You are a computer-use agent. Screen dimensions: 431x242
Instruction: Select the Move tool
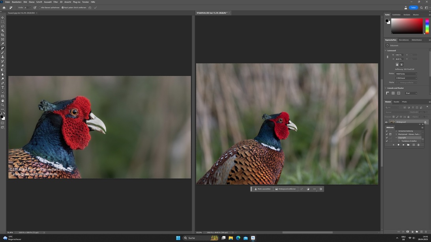pyautogui.click(x=3, y=18)
